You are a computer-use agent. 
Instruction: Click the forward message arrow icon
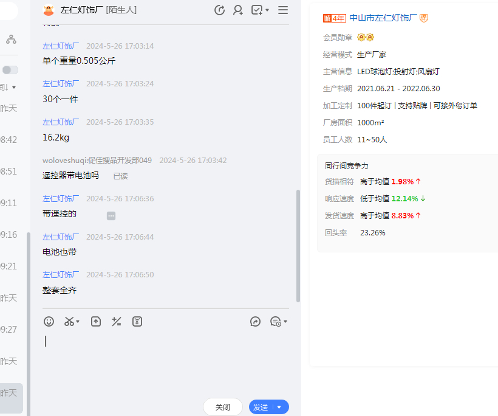pos(255,322)
